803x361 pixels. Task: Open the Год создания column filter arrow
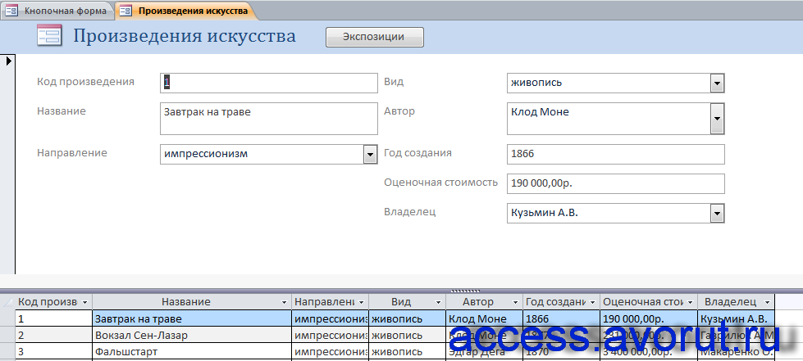click(592, 302)
